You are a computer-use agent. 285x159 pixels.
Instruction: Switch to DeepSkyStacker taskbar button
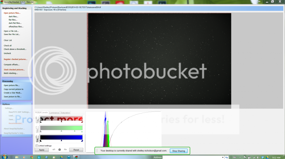point(76,157)
